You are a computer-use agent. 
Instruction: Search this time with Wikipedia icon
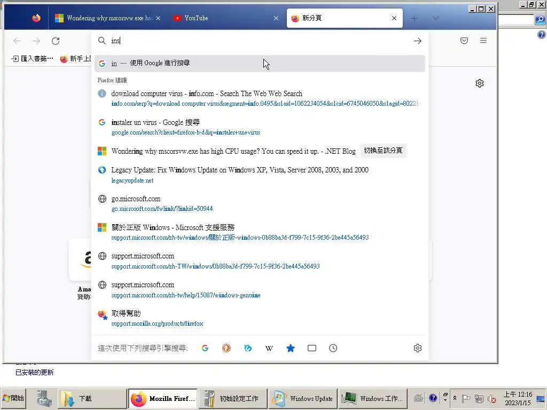coord(269,348)
